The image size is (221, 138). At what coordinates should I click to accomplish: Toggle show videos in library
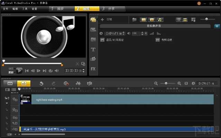coord(143,20)
